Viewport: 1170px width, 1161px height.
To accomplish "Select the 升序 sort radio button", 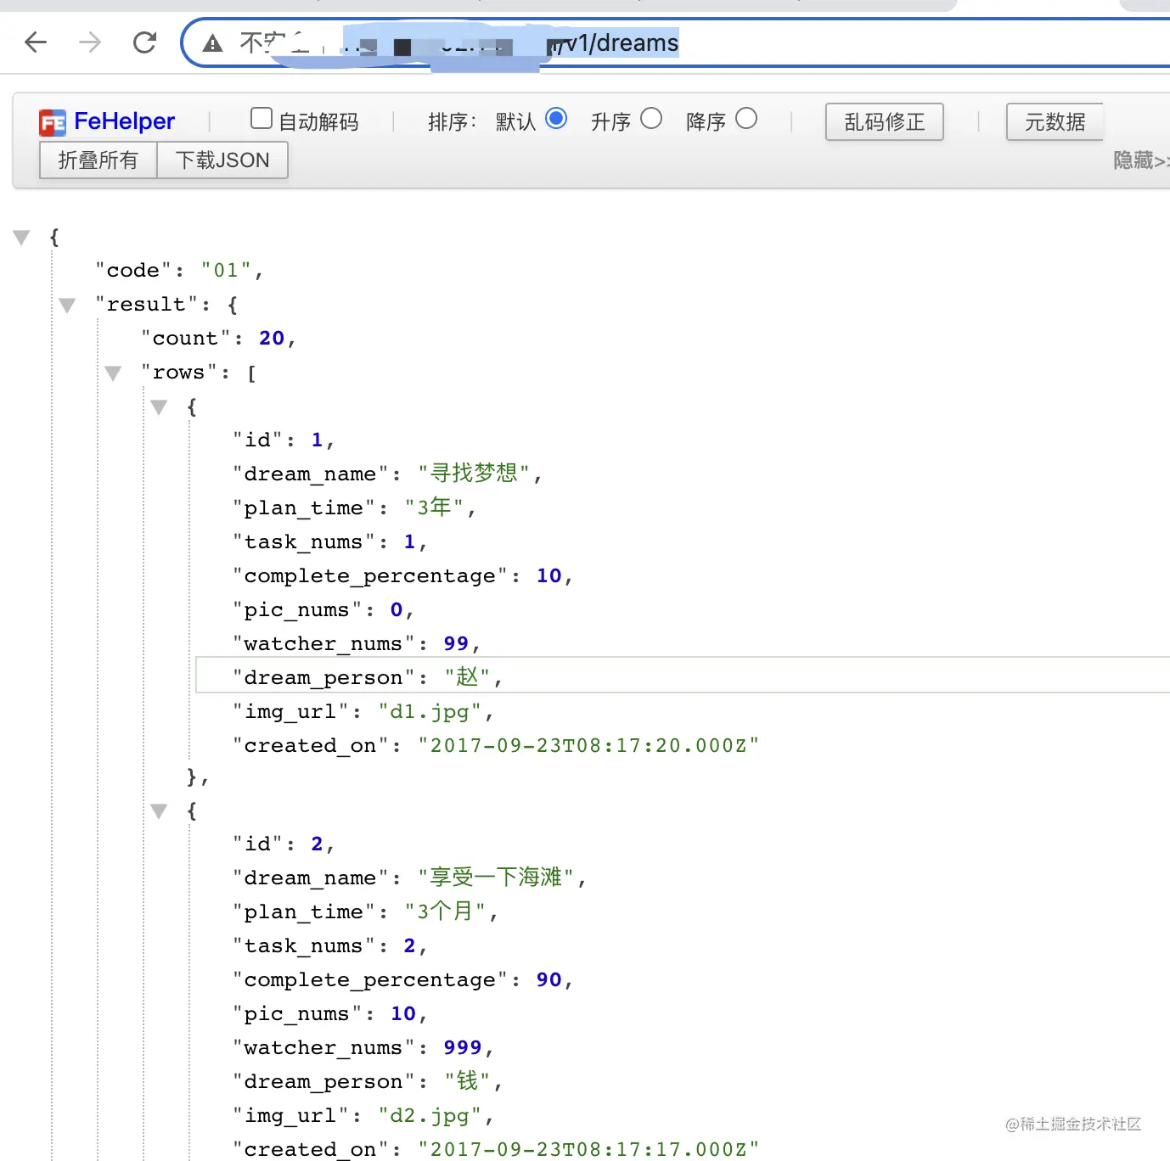I will pos(651,118).
